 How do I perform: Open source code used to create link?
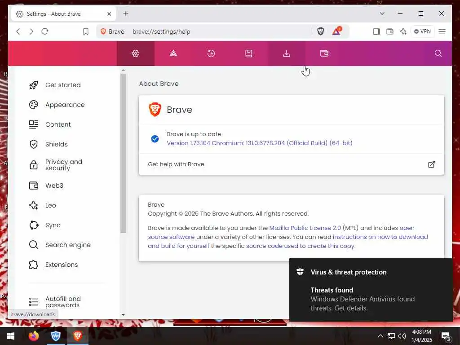[x=301, y=246]
